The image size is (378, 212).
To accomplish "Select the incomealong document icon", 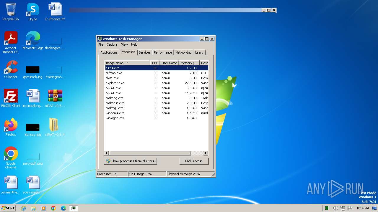I will [33, 98].
